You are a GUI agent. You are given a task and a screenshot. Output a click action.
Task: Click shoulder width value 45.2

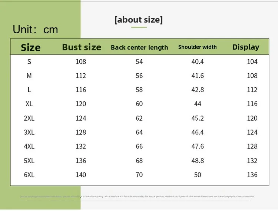click(198, 118)
